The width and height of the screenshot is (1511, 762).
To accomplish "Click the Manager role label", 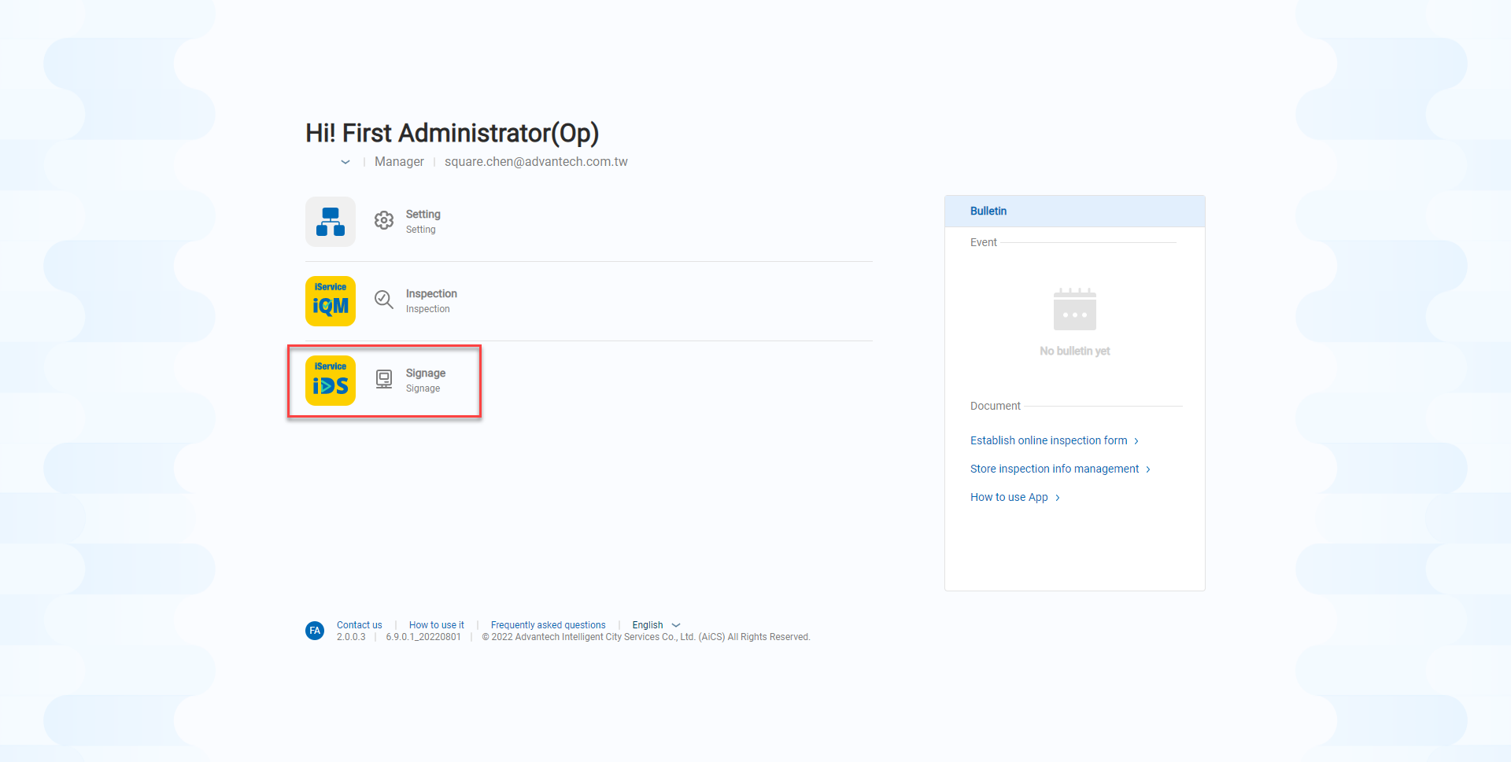I will tap(399, 161).
